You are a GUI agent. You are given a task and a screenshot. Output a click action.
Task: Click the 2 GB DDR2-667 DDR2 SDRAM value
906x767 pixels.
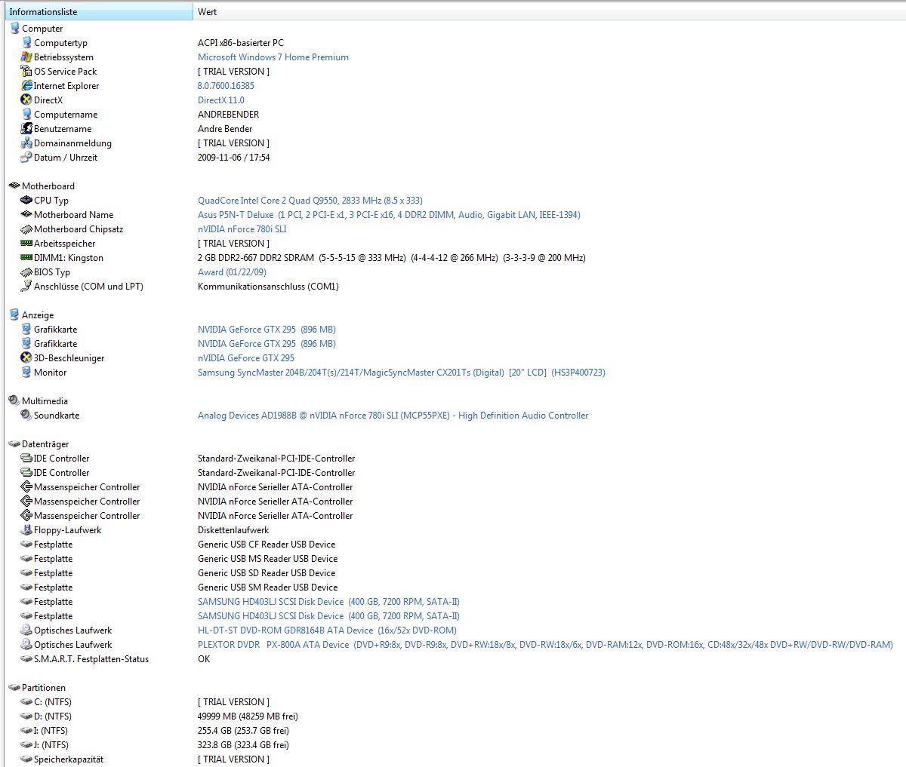pyautogui.click(x=392, y=258)
